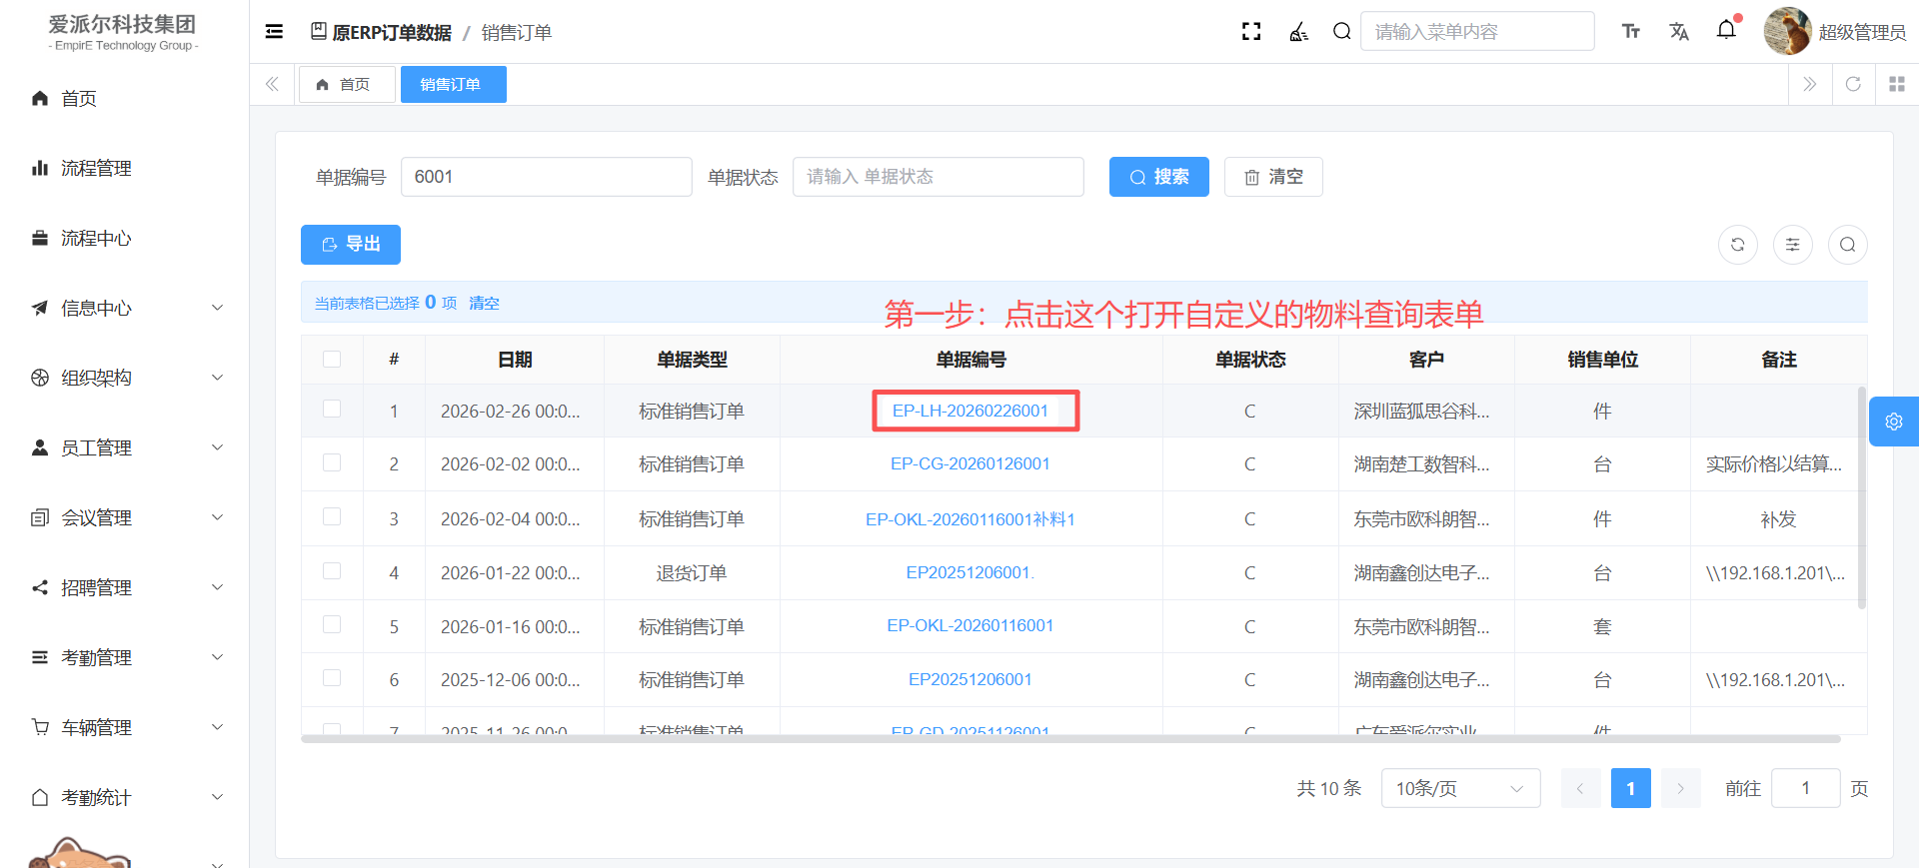
Task: Enter fullscreen mode via the header icon
Action: [1250, 32]
